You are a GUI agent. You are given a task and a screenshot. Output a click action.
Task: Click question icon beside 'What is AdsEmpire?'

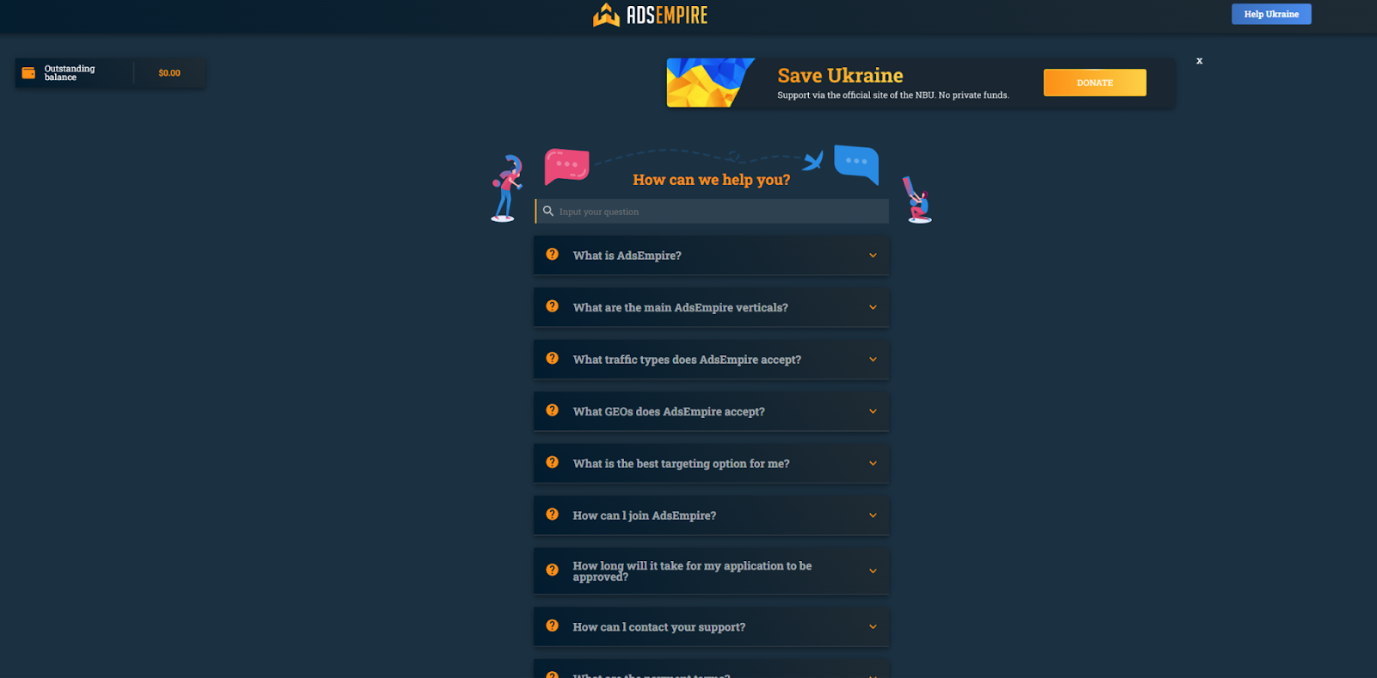(x=553, y=255)
